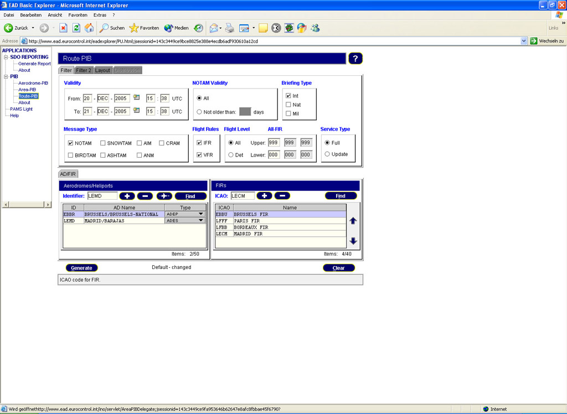Screen dimensions: 567x414
Task: Select the route arrow icon beside the Identifier buttons
Action: pyautogui.click(x=163, y=196)
